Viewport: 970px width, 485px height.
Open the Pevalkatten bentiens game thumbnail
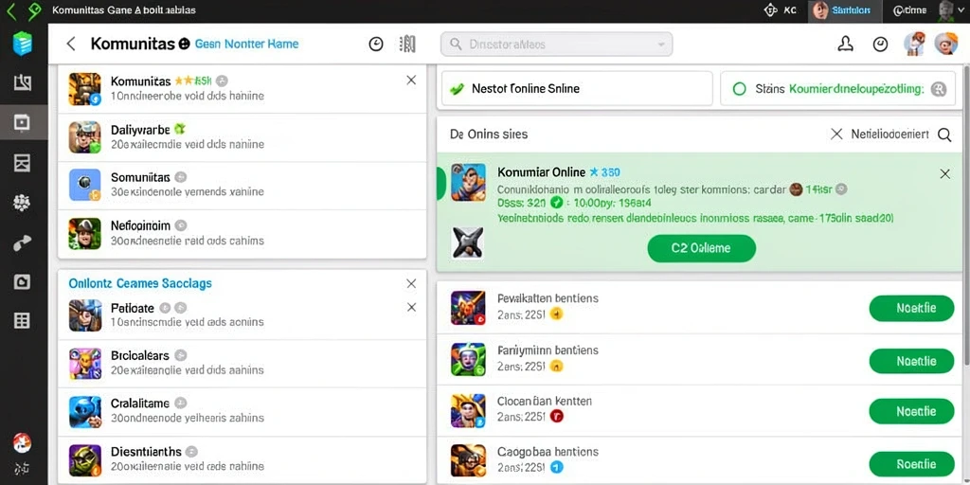coord(468,308)
